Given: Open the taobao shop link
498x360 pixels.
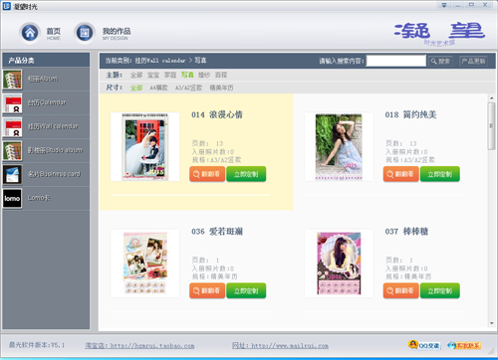Looking at the screenshot, I should (x=139, y=346).
